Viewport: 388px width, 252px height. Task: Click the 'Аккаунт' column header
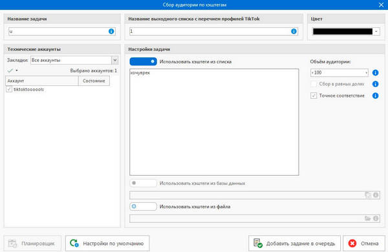(42, 81)
